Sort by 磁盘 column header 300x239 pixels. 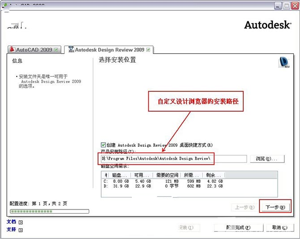click(120, 175)
